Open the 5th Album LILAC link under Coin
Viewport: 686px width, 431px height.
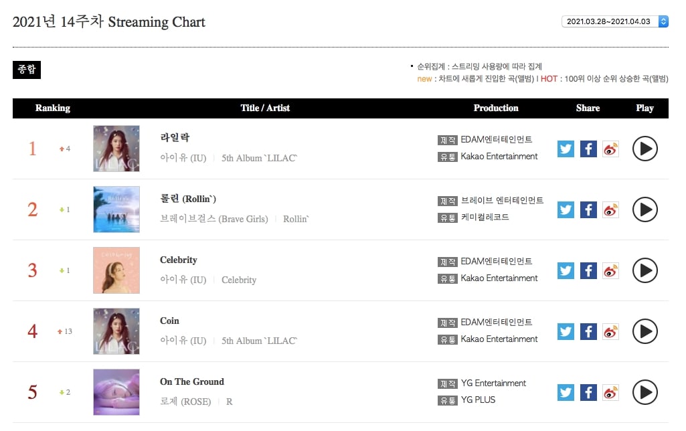pos(259,341)
